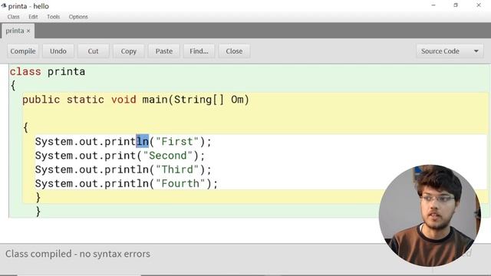The image size is (491, 276).
Task: Close the printa tab with its x
Action: click(28, 31)
